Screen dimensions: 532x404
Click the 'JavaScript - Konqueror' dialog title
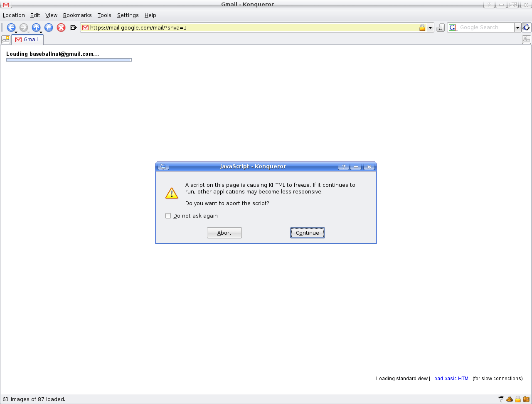pos(253,166)
